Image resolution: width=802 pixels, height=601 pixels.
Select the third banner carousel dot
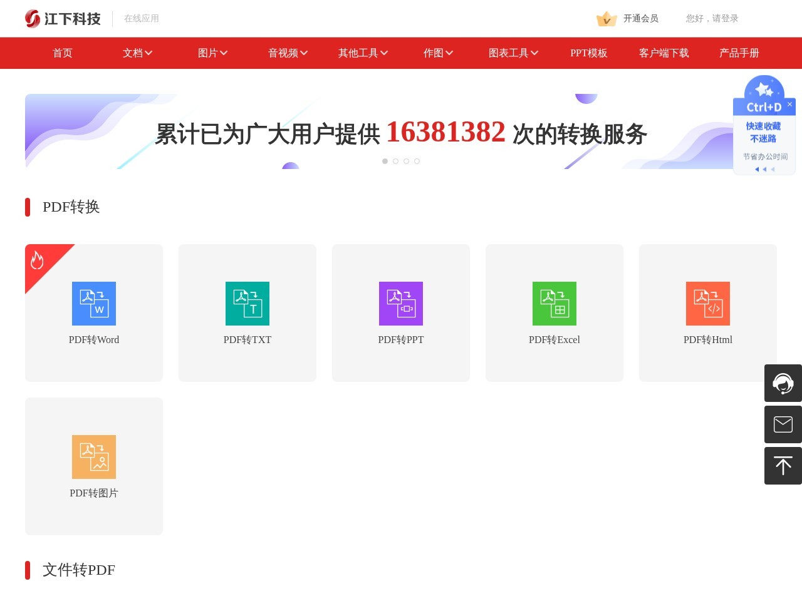[406, 162]
